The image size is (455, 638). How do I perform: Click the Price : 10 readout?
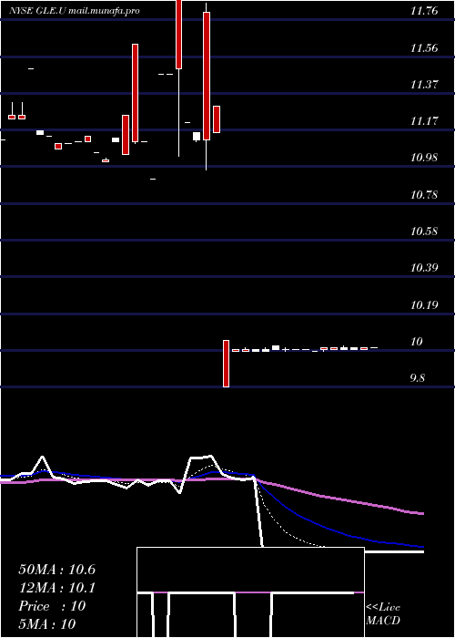click(53, 606)
